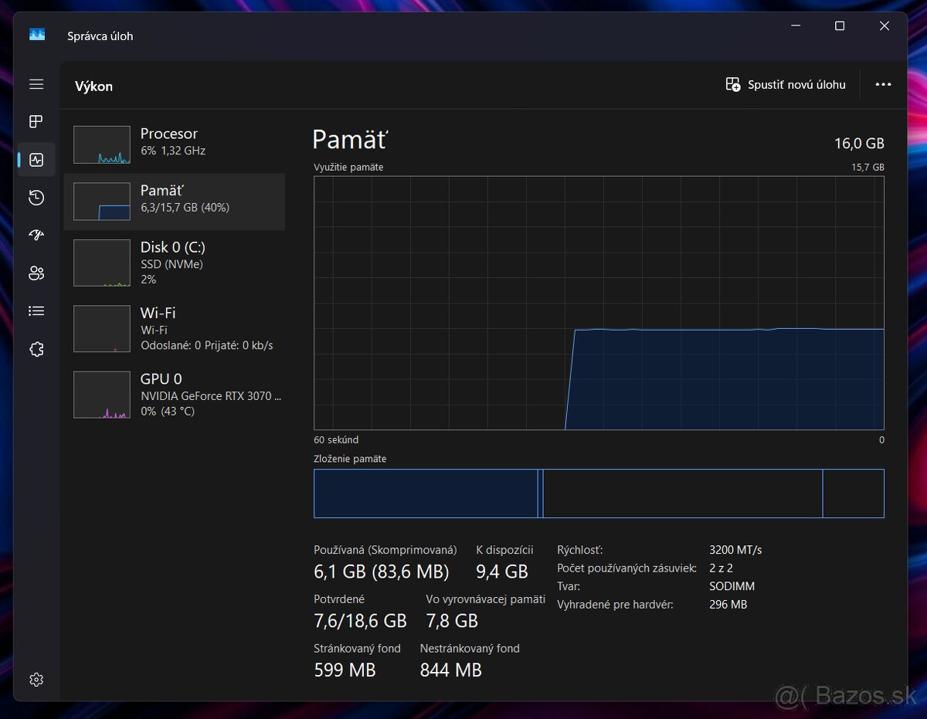Click the Spustiť novú úlohu button
This screenshot has width=927, height=719.
point(786,85)
